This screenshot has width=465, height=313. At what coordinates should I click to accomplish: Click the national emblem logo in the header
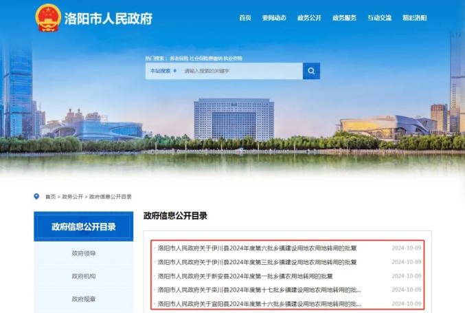click(x=48, y=17)
